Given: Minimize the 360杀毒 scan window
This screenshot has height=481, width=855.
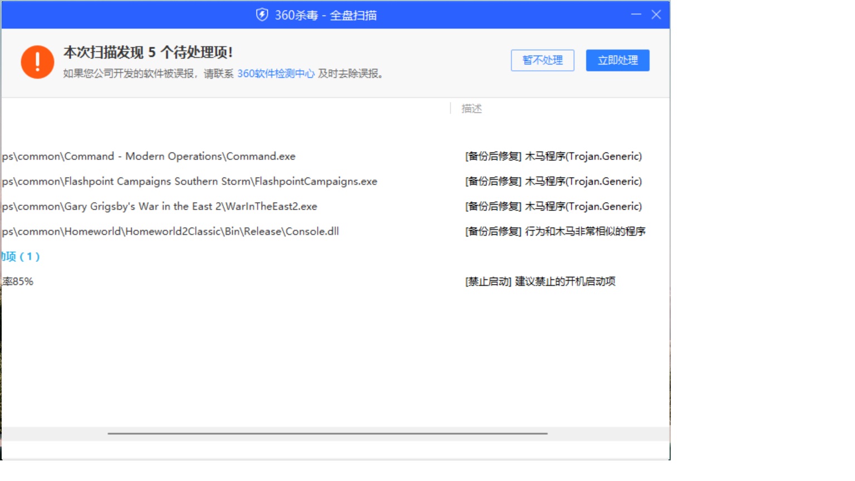Looking at the screenshot, I should (x=636, y=14).
